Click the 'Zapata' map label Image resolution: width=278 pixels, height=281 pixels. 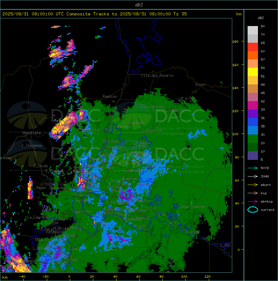point(74,249)
